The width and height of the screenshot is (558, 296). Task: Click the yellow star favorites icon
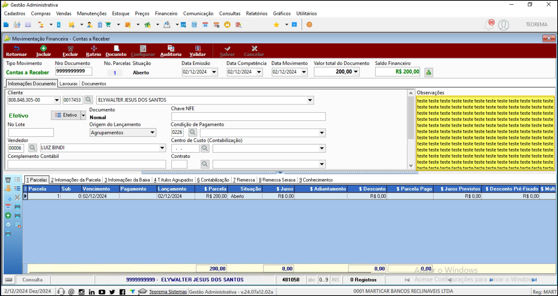coord(276,24)
